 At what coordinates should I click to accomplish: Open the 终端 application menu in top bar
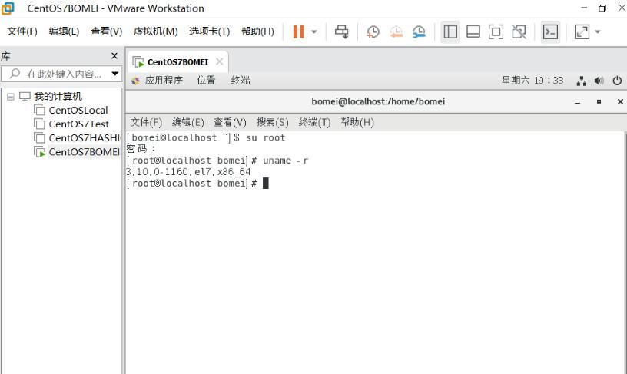click(x=241, y=81)
